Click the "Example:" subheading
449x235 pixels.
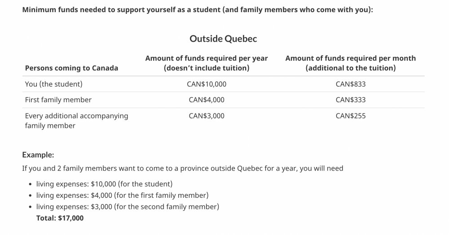[38, 155]
